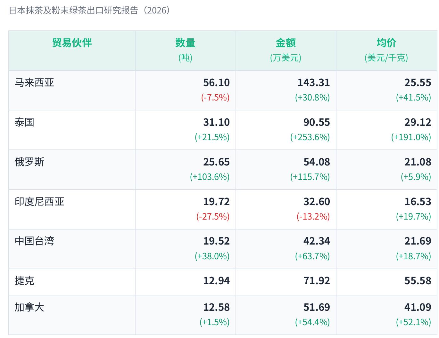439x338 pixels.
Task: Select the '中国台湾' row label
Action: click(x=34, y=241)
